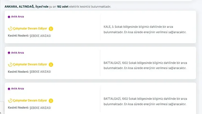Click 'Kesinti Nedeni: ŞEBEKE ARIZASI' in the first card
This screenshot has width=202, height=114.
point(29,36)
